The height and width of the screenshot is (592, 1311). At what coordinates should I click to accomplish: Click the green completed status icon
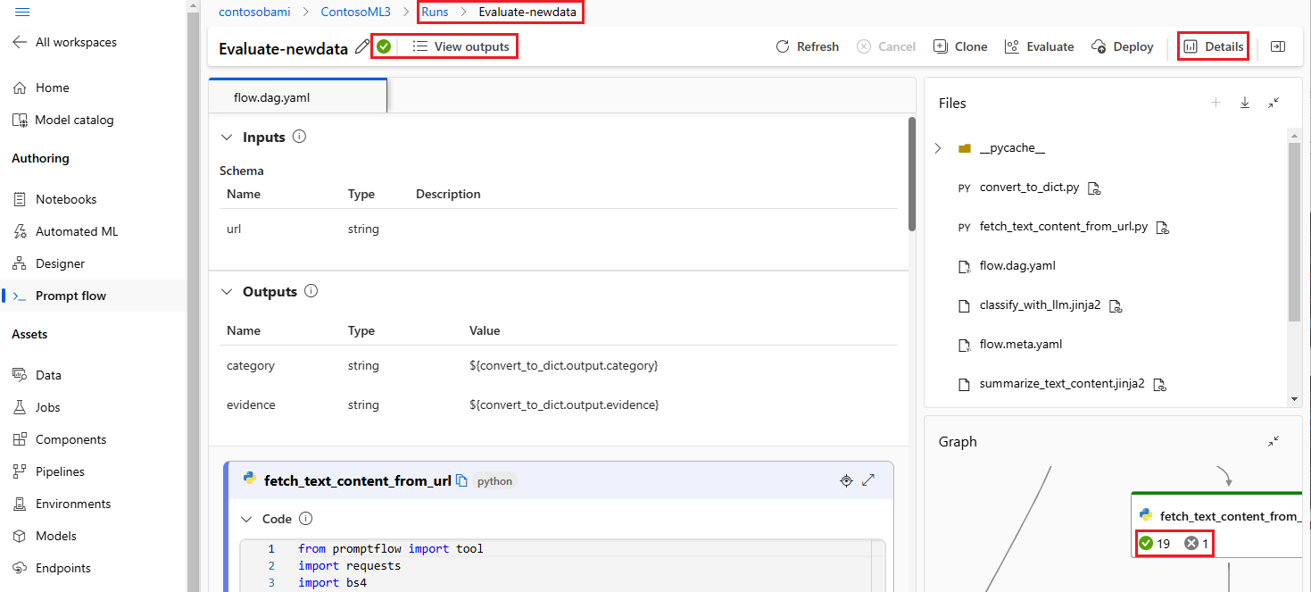[384, 46]
